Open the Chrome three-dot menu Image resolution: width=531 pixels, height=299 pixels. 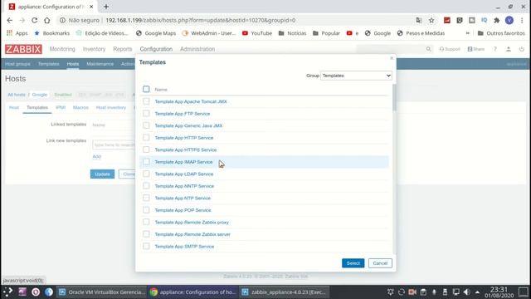coord(522,20)
